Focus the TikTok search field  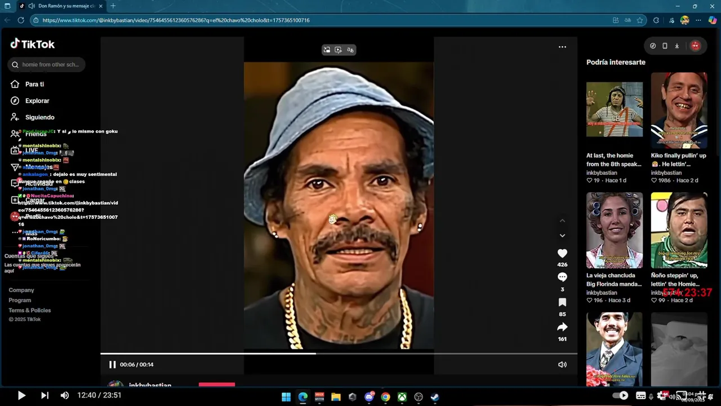(46, 64)
